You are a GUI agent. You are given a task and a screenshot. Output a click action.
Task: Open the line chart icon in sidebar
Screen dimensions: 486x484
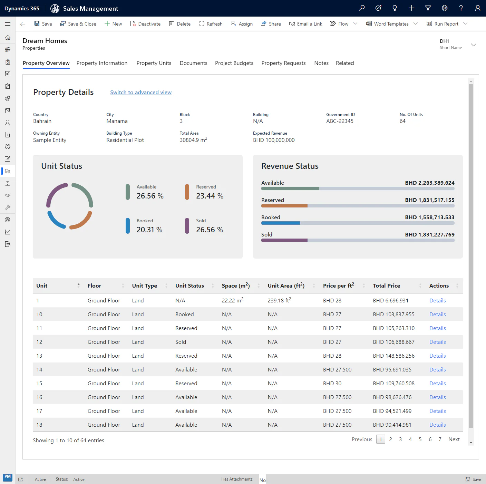(x=8, y=232)
